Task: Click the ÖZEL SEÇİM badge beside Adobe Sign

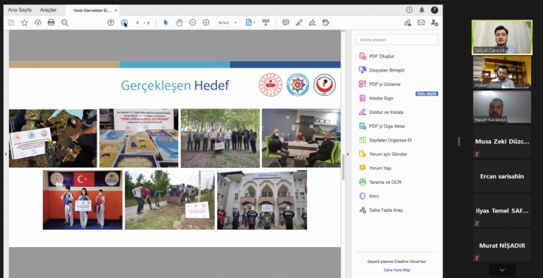Action: [x=427, y=93]
